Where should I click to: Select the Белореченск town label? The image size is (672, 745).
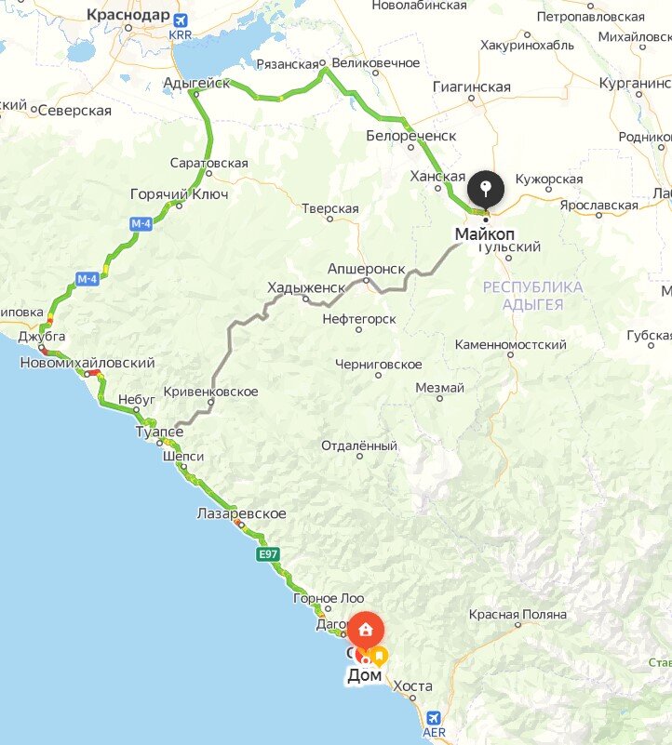coord(410,136)
